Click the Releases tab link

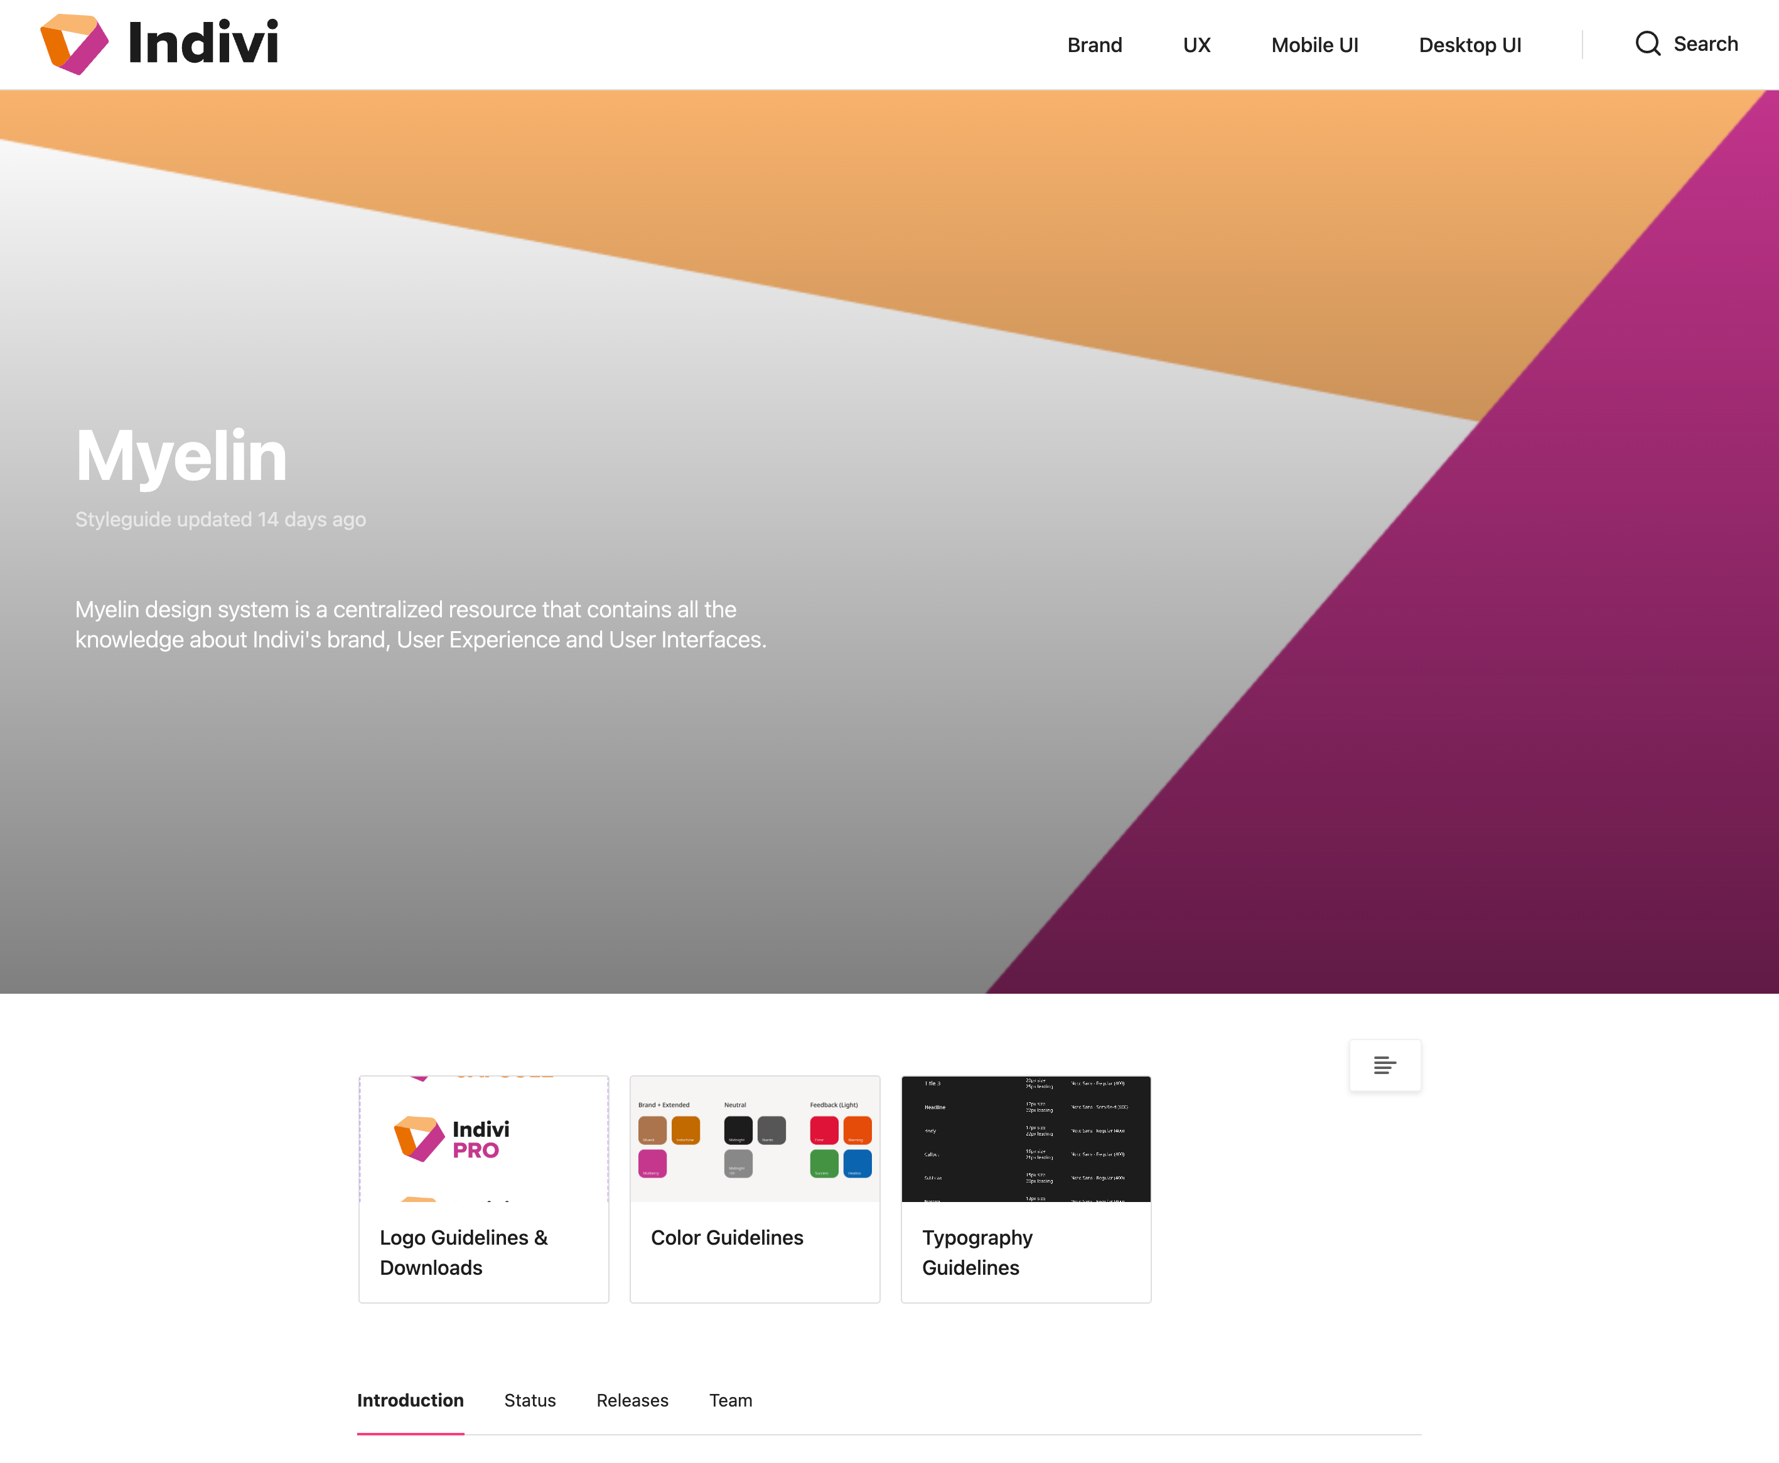[632, 1400]
